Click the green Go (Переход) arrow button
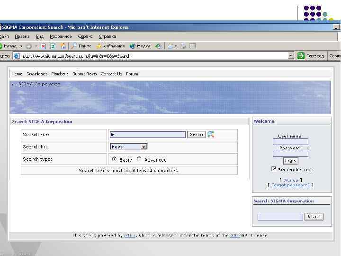This screenshot has height=256, width=341. coord(301,56)
